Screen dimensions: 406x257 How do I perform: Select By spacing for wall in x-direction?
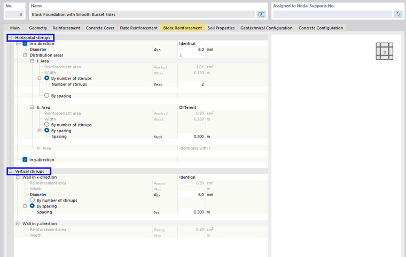coord(32,206)
